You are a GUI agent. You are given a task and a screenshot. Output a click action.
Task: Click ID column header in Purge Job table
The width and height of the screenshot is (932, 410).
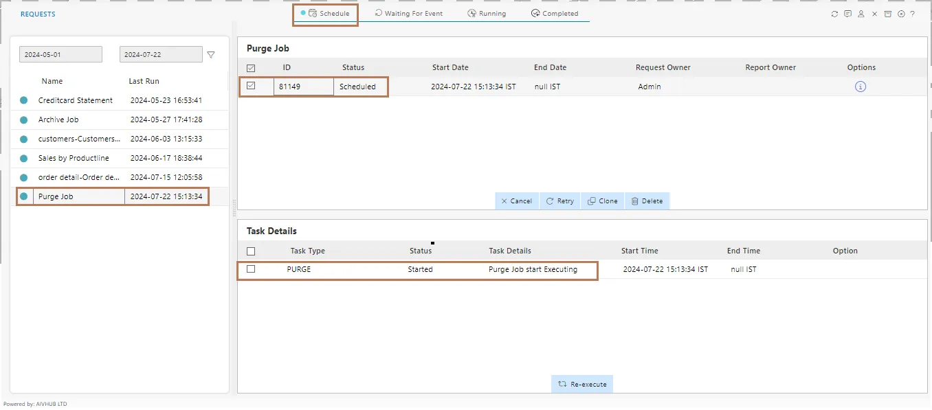click(287, 67)
